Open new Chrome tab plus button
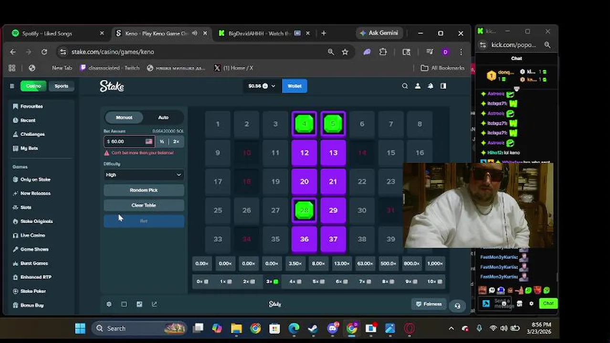The image size is (610, 343). pyautogui.click(x=324, y=33)
